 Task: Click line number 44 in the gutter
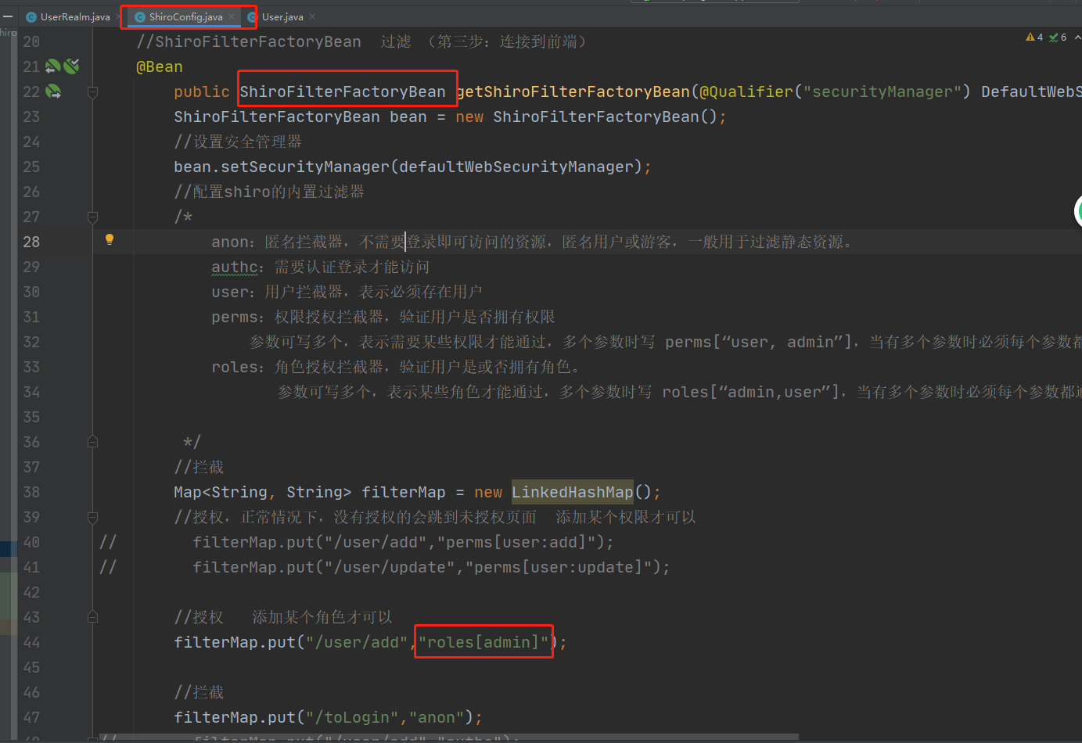(31, 642)
